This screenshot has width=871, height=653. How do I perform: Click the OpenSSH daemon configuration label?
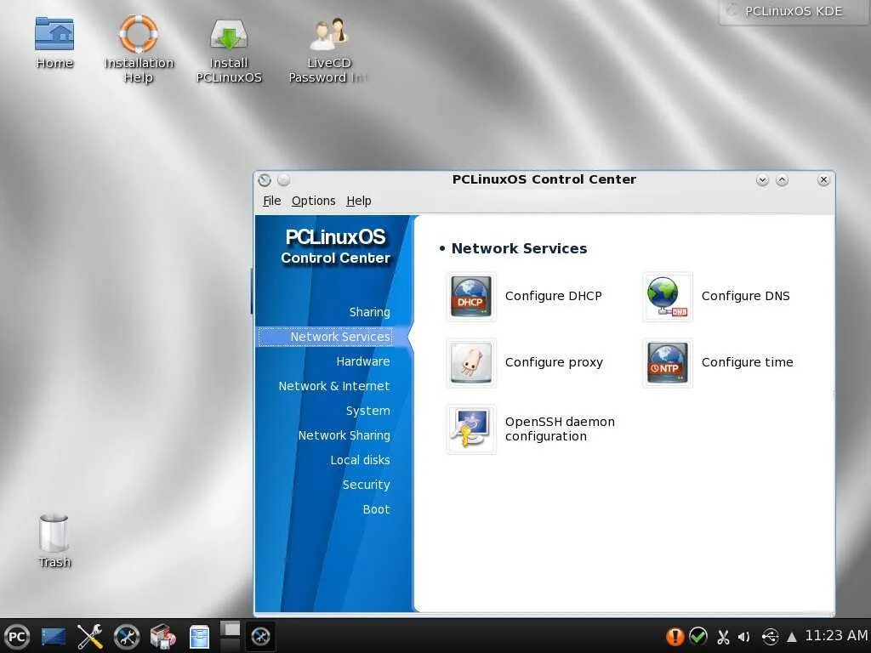(x=560, y=429)
